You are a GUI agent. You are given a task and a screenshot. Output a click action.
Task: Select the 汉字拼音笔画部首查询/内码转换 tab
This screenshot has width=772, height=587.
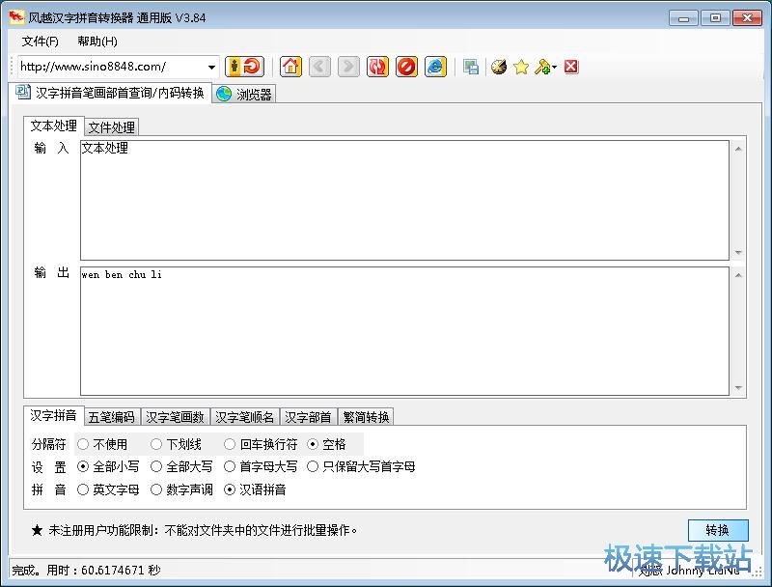click(110, 93)
